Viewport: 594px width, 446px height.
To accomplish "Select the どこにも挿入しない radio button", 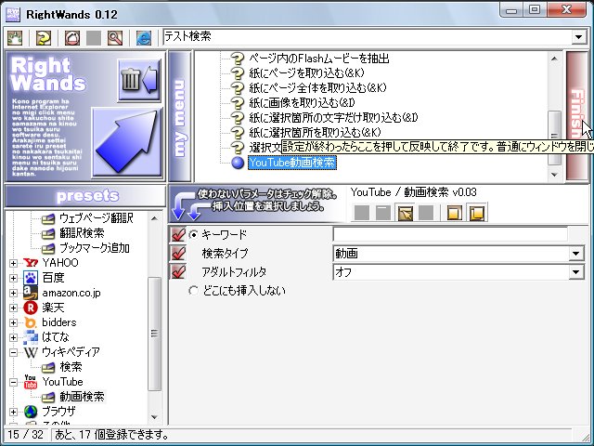I will 194,291.
